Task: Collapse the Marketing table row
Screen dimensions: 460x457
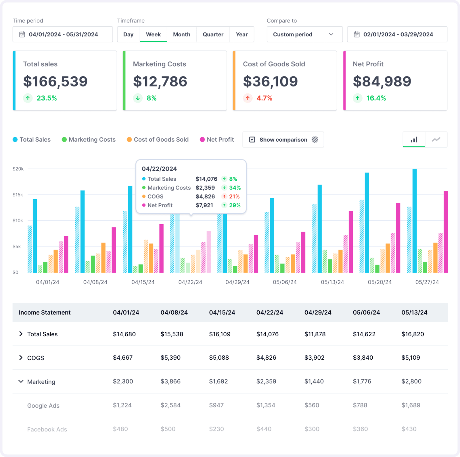Action: point(21,381)
